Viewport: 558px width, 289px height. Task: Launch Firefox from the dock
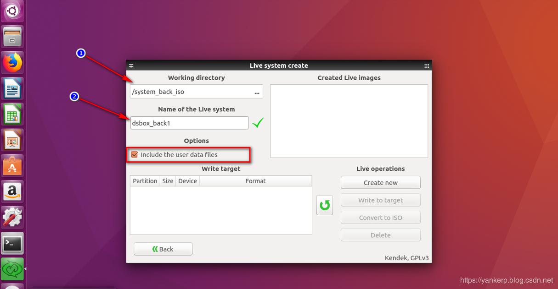[x=12, y=63]
